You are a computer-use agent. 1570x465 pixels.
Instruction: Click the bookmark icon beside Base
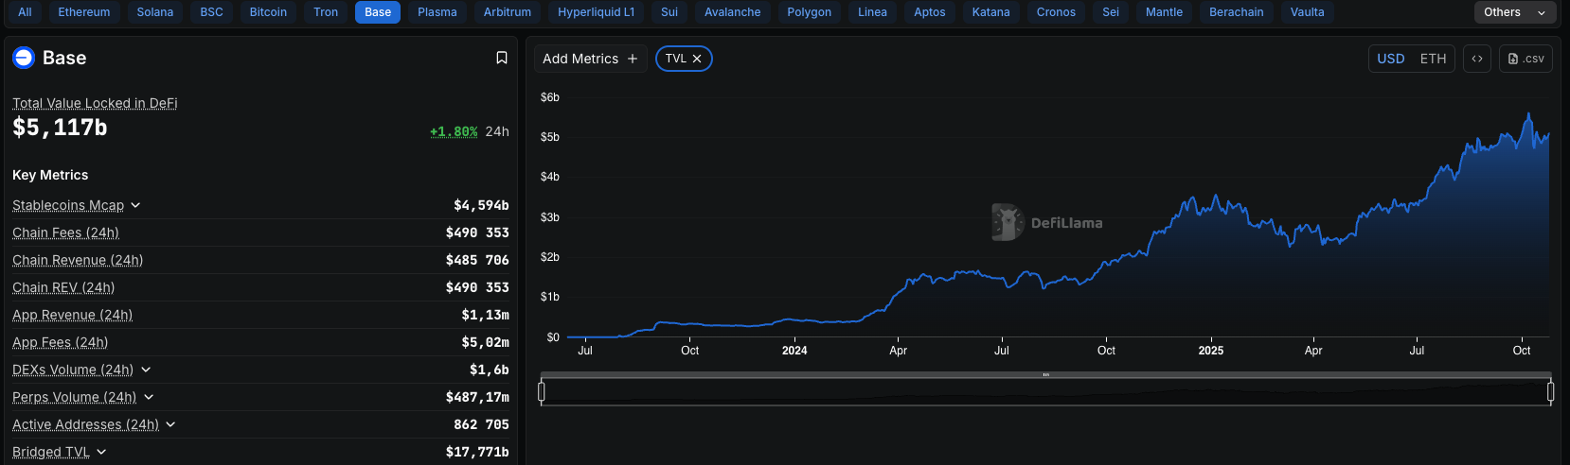point(502,58)
